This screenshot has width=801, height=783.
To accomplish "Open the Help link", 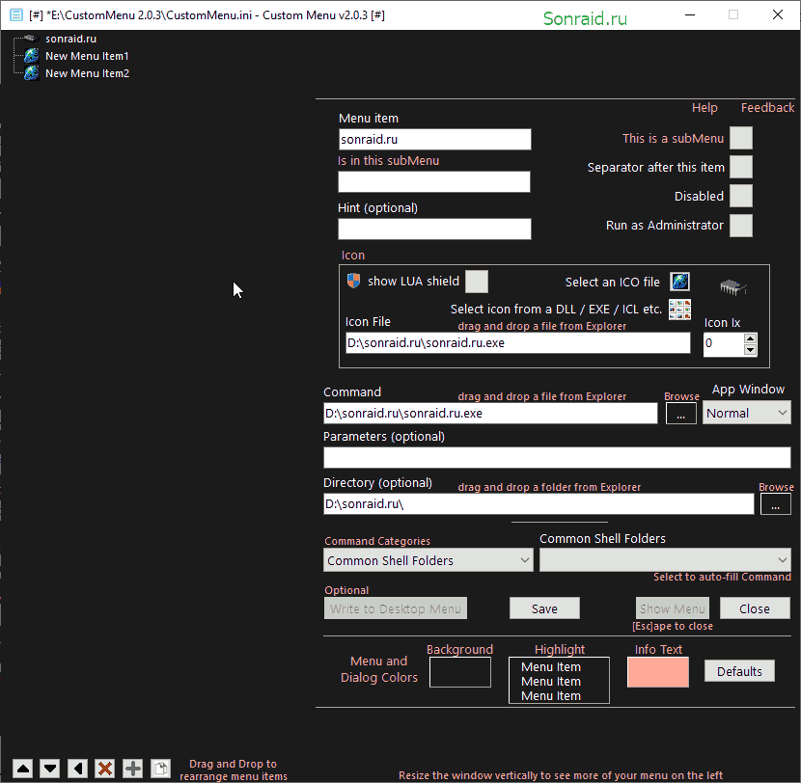I will coord(704,108).
